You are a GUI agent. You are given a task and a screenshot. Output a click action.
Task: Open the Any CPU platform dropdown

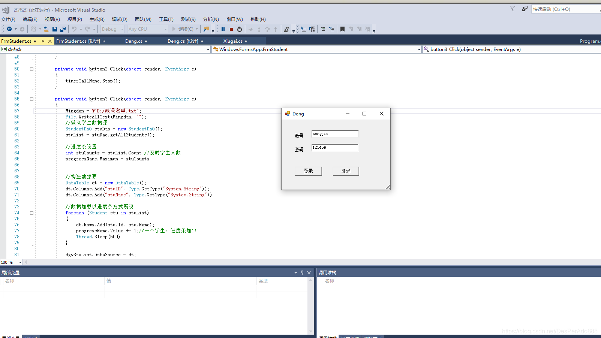pos(147,29)
